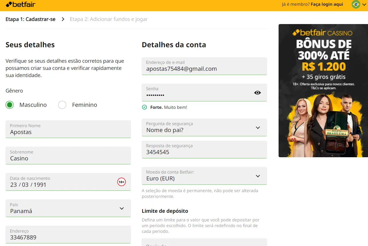This screenshot has width=368, height=246.
Task: Click the Primeiro Nome field
Action: (68, 129)
